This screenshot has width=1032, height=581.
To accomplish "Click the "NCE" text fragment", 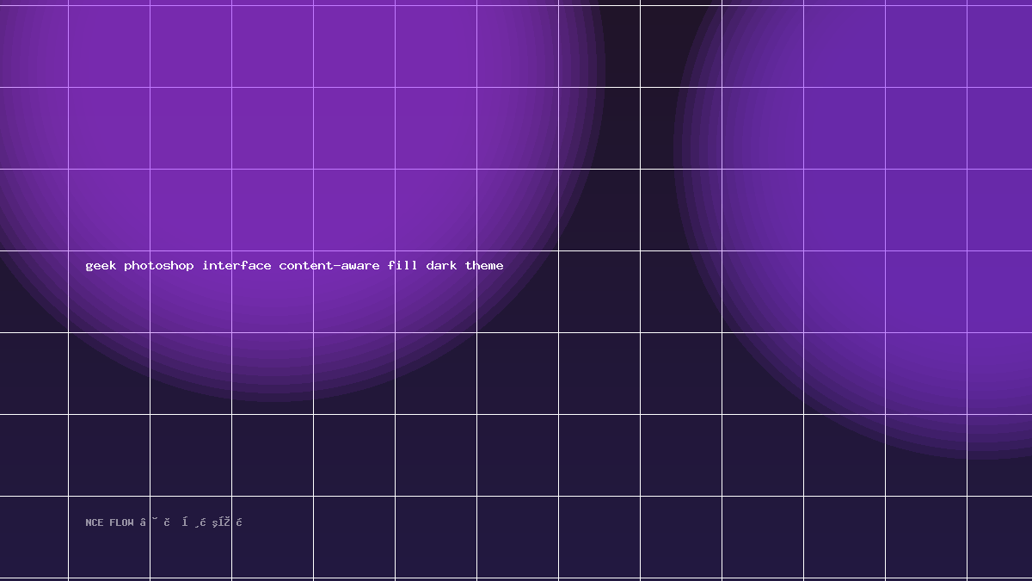I will coord(95,522).
